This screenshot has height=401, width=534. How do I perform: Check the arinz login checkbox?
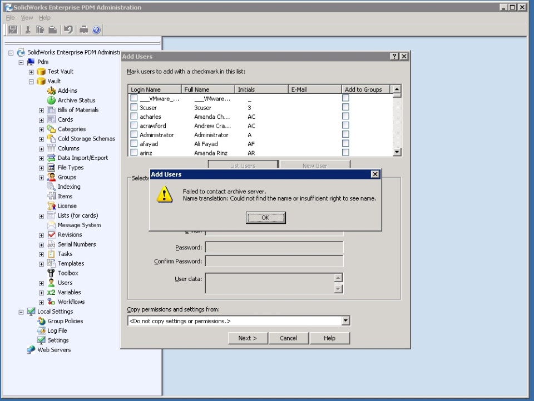coord(134,152)
